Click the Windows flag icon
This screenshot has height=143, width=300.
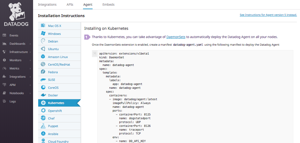(43, 34)
